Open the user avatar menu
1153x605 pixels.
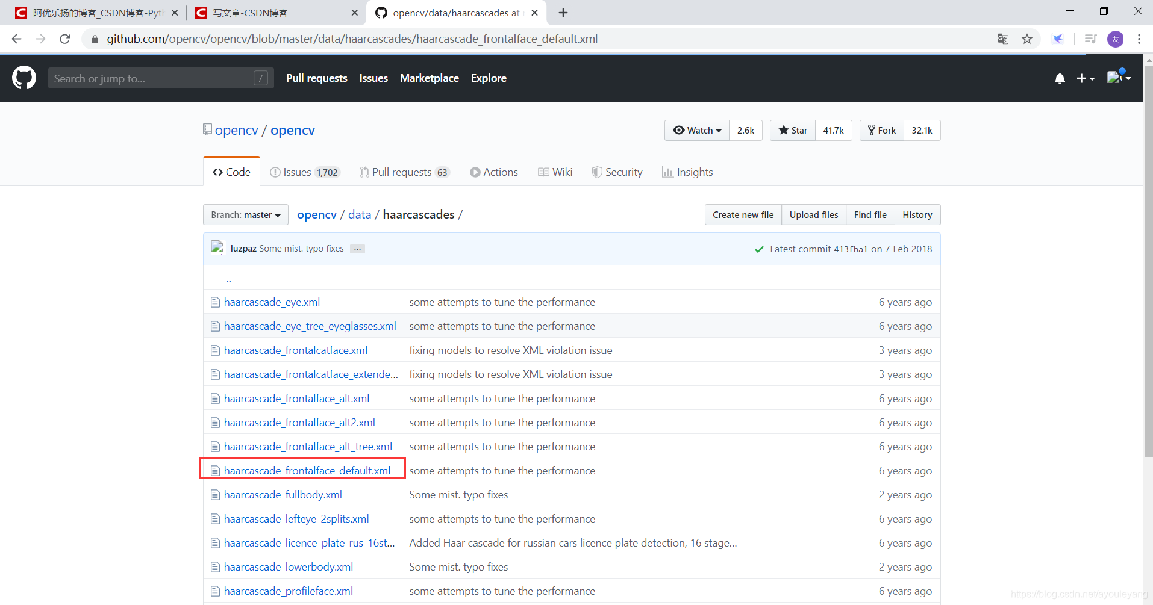click(x=1119, y=78)
